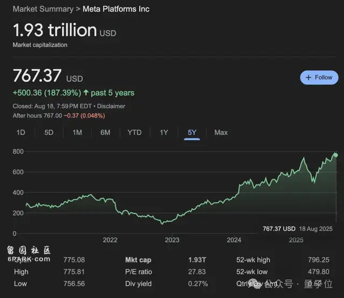Click the Low value 756.56

click(74, 283)
